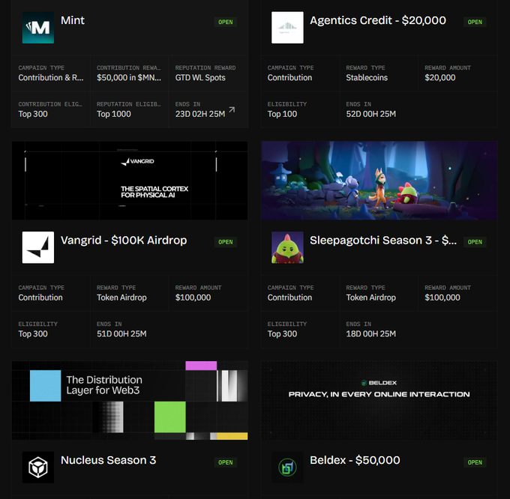Open the Beldex privacy banner image
This screenshot has width=510, height=499.
pos(379,400)
